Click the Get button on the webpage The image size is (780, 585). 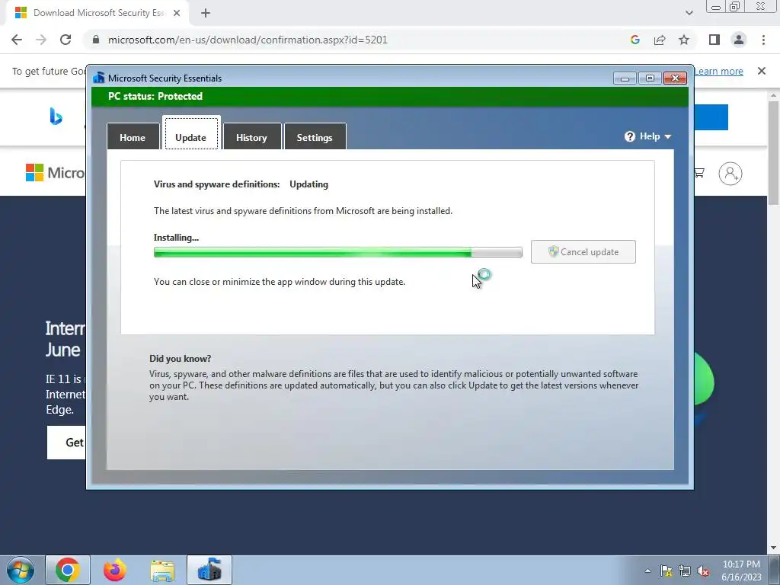point(67,443)
